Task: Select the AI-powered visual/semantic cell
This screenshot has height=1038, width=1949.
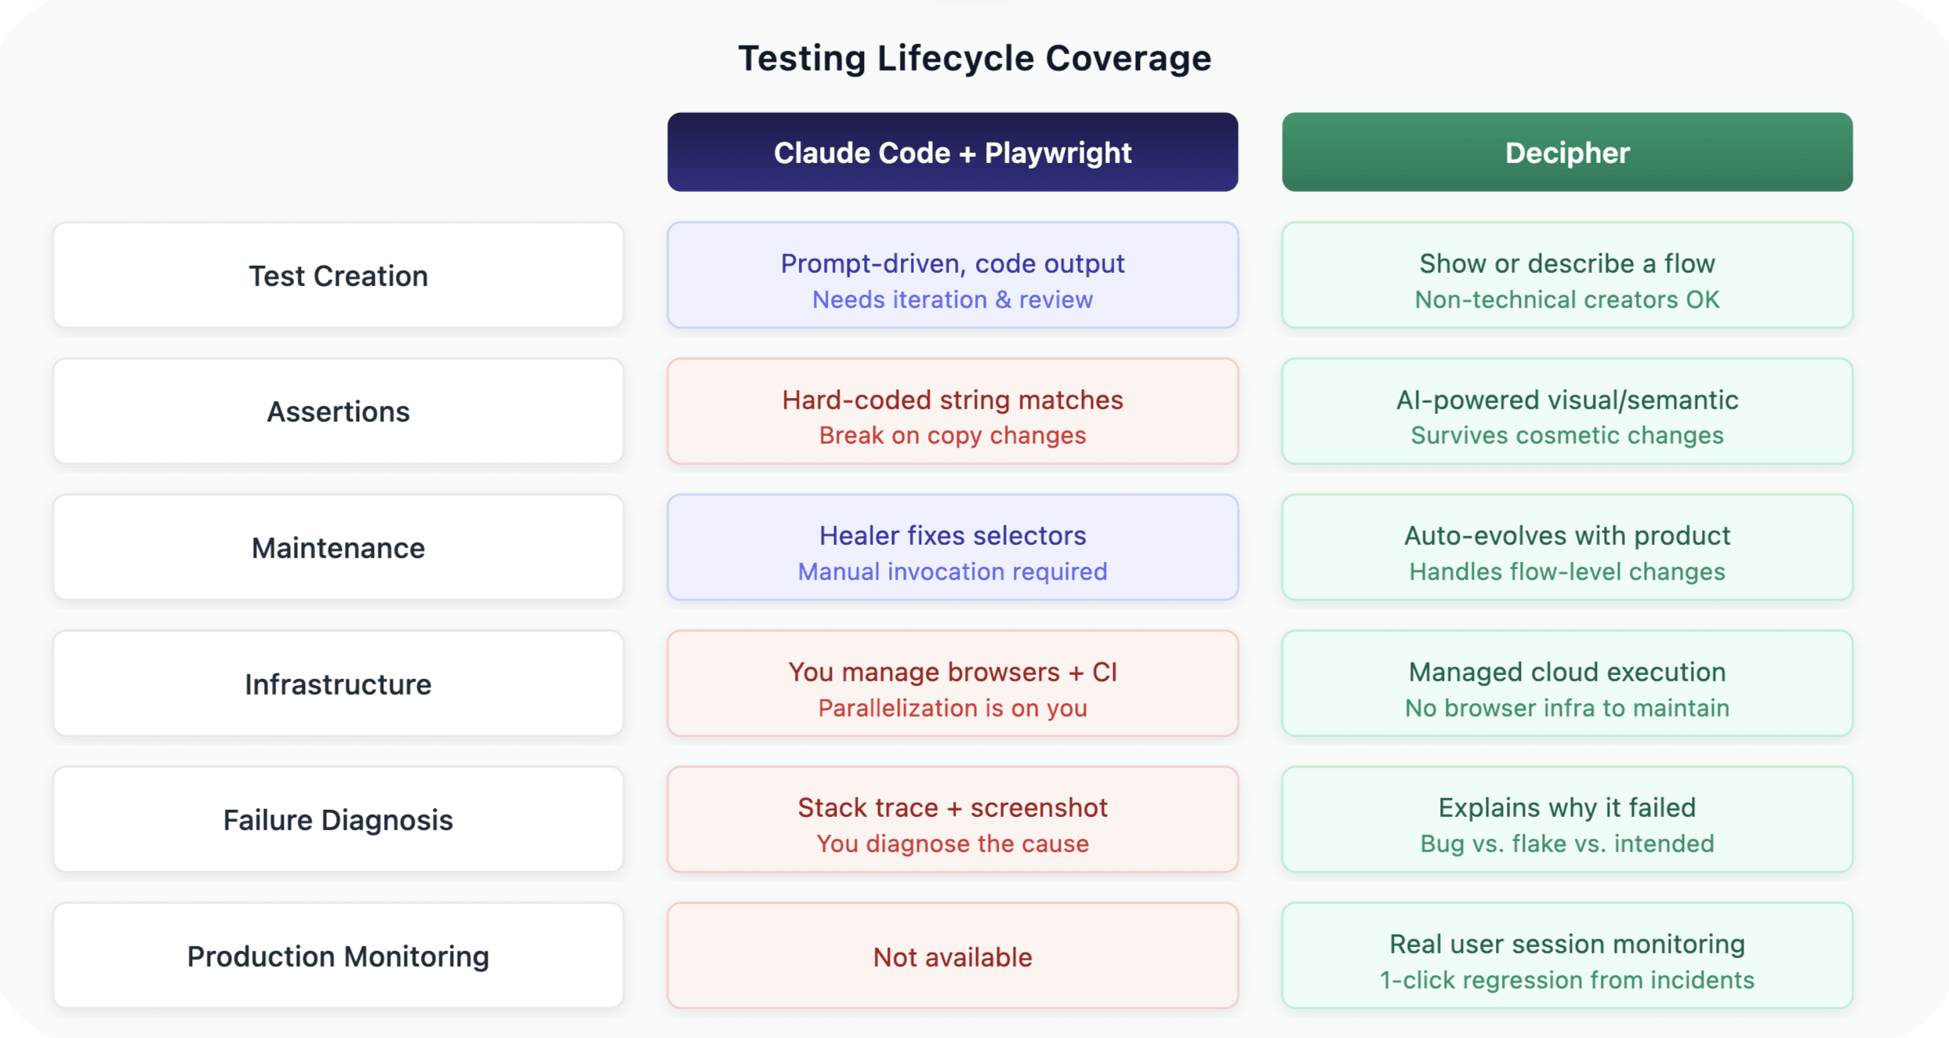Action: pyautogui.click(x=1567, y=412)
